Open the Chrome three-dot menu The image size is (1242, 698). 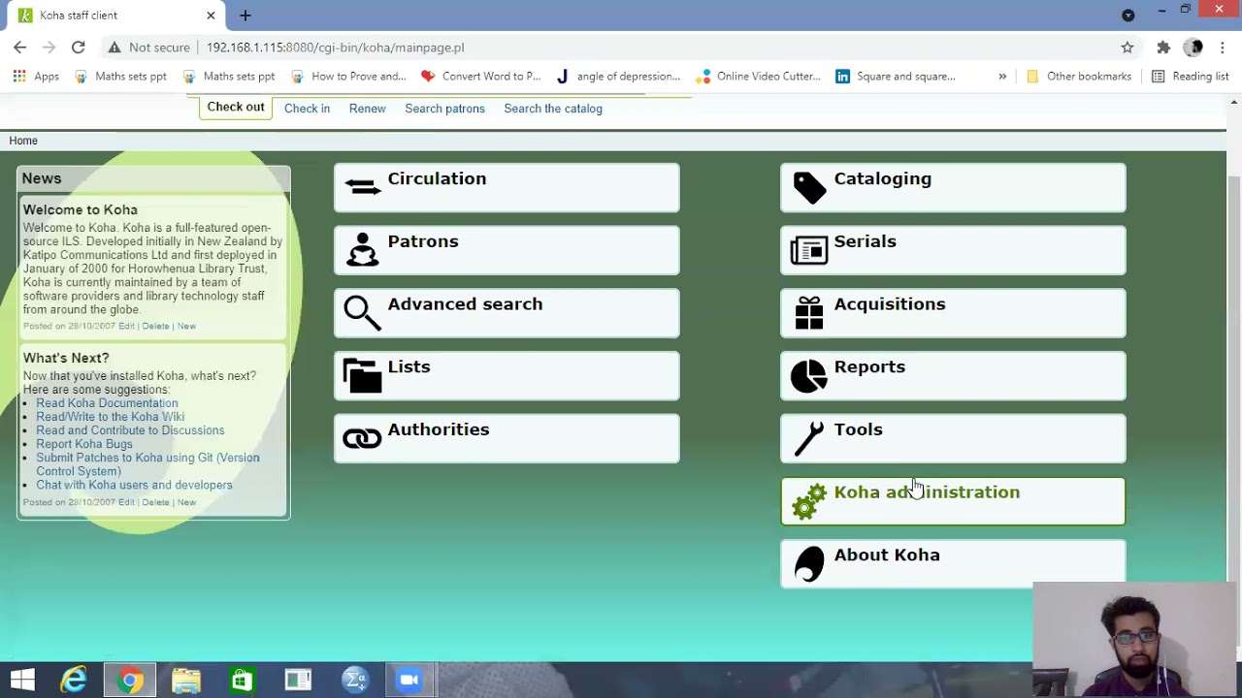pyautogui.click(x=1223, y=47)
